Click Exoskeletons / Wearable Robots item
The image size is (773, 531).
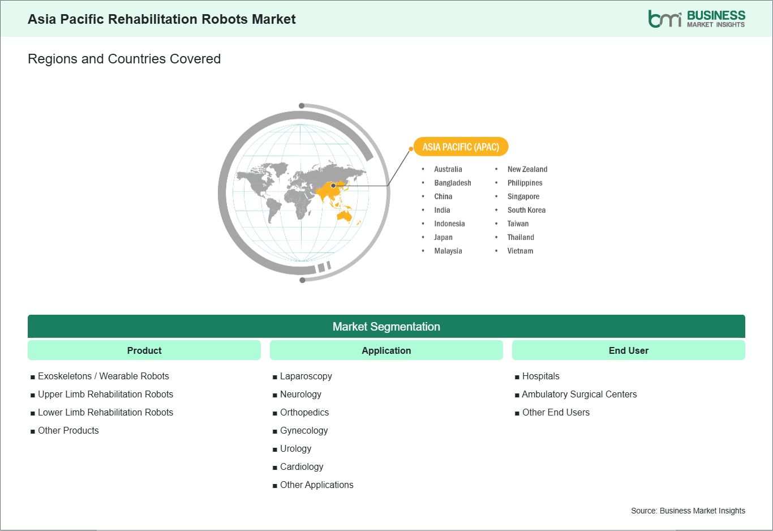(x=103, y=376)
